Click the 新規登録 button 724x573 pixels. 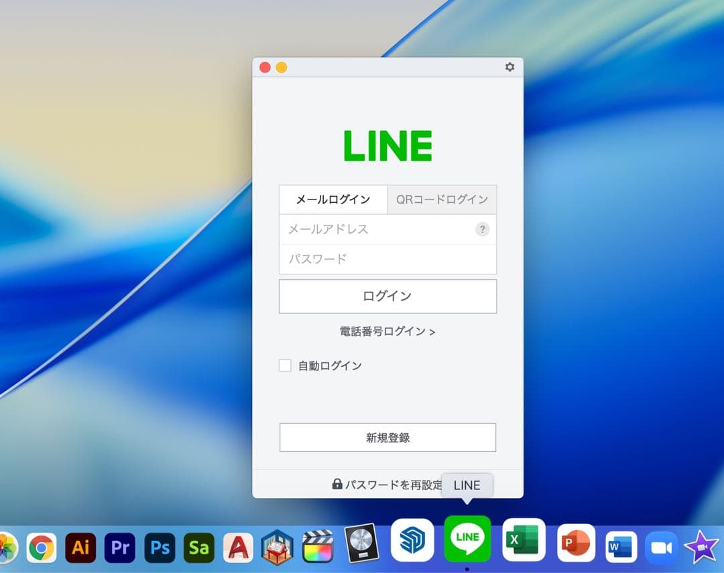pyautogui.click(x=387, y=437)
